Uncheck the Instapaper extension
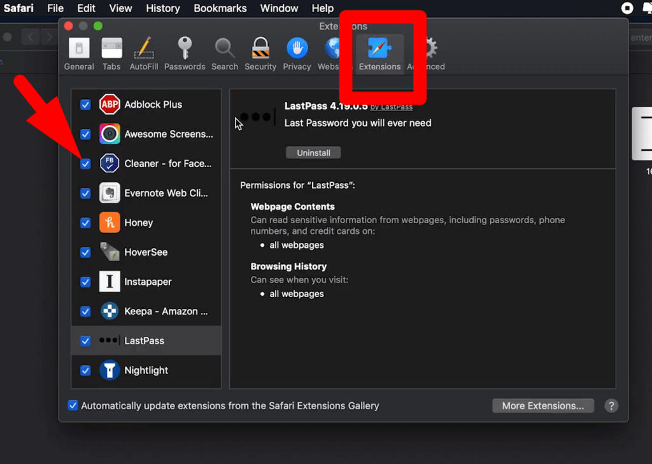The width and height of the screenshot is (652, 464). pos(85,282)
